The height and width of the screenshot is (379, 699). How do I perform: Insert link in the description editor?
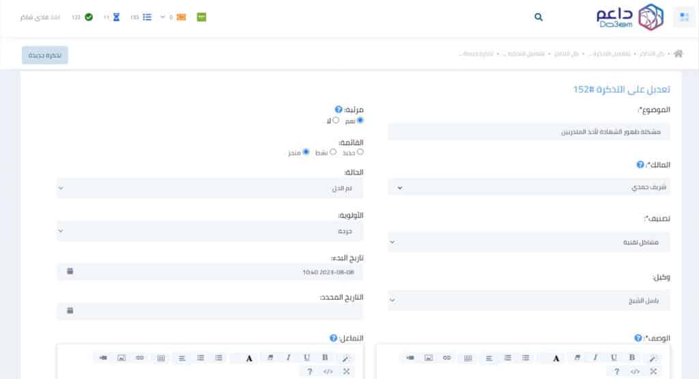tap(446, 358)
